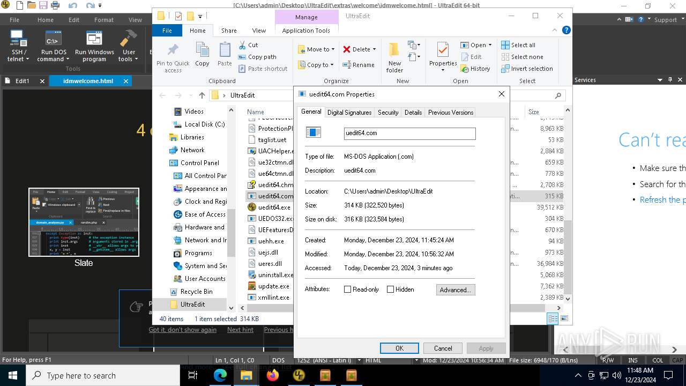The width and height of the screenshot is (686, 386).
Task: Click Rename in Organize group
Action: 359,65
